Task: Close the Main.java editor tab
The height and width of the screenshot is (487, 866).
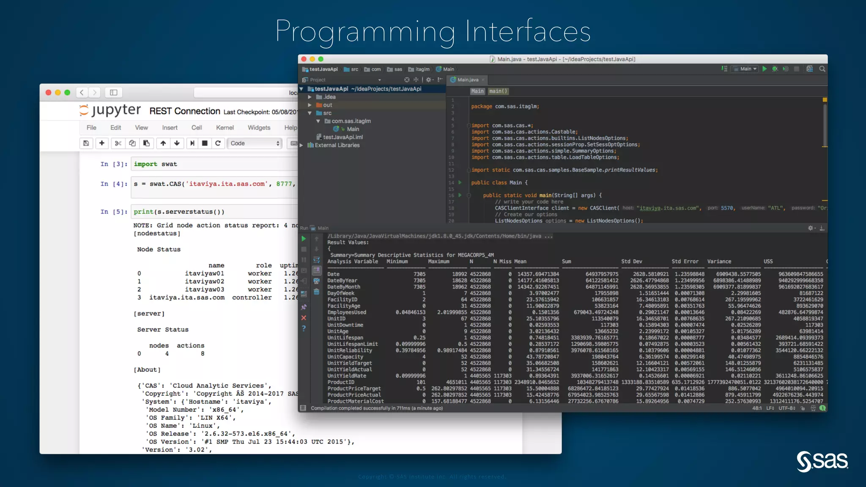Action: [x=483, y=79]
